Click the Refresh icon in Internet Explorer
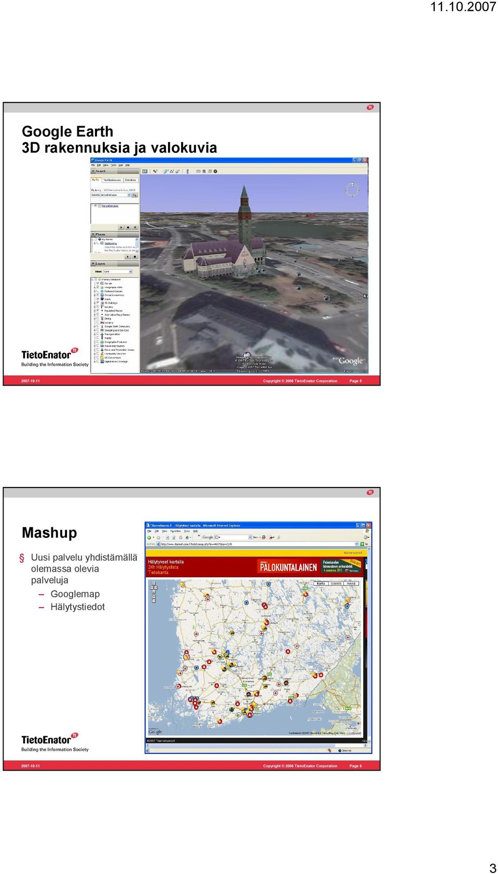This screenshot has height=874, width=498. [174, 537]
